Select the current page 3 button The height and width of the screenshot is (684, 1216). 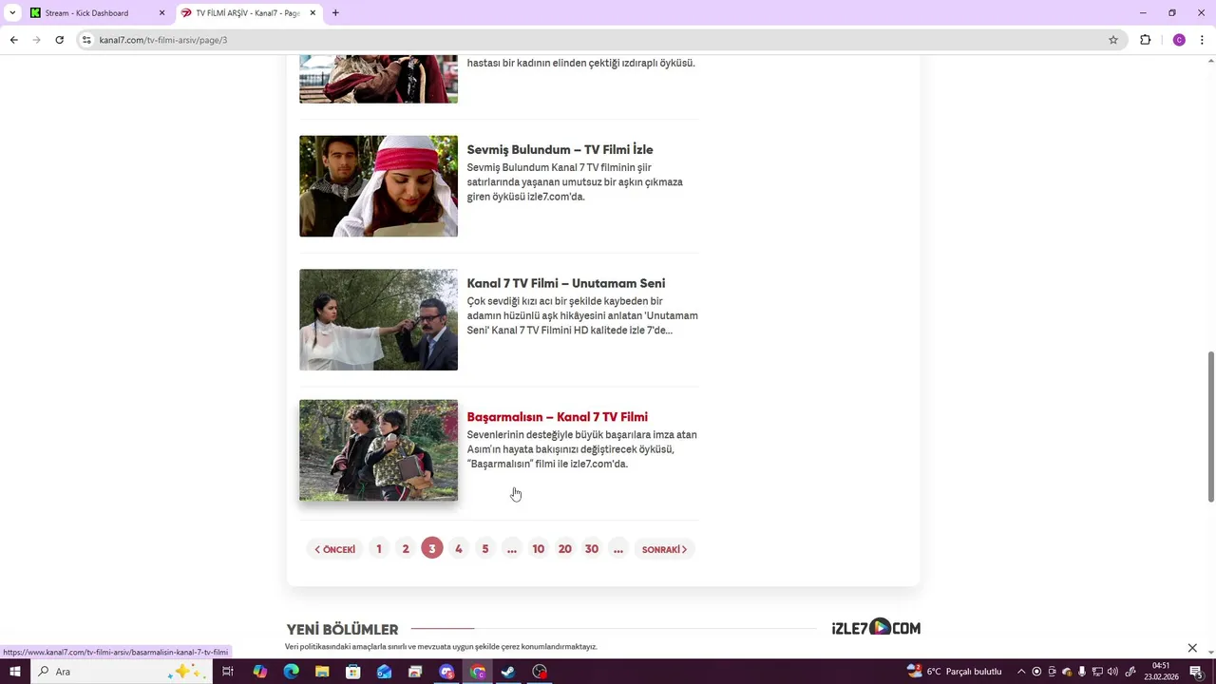432,549
